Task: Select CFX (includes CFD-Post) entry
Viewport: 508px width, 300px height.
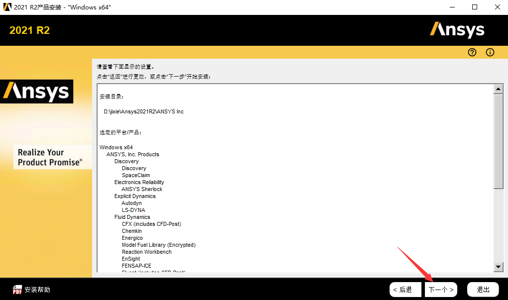Action: 152,224
